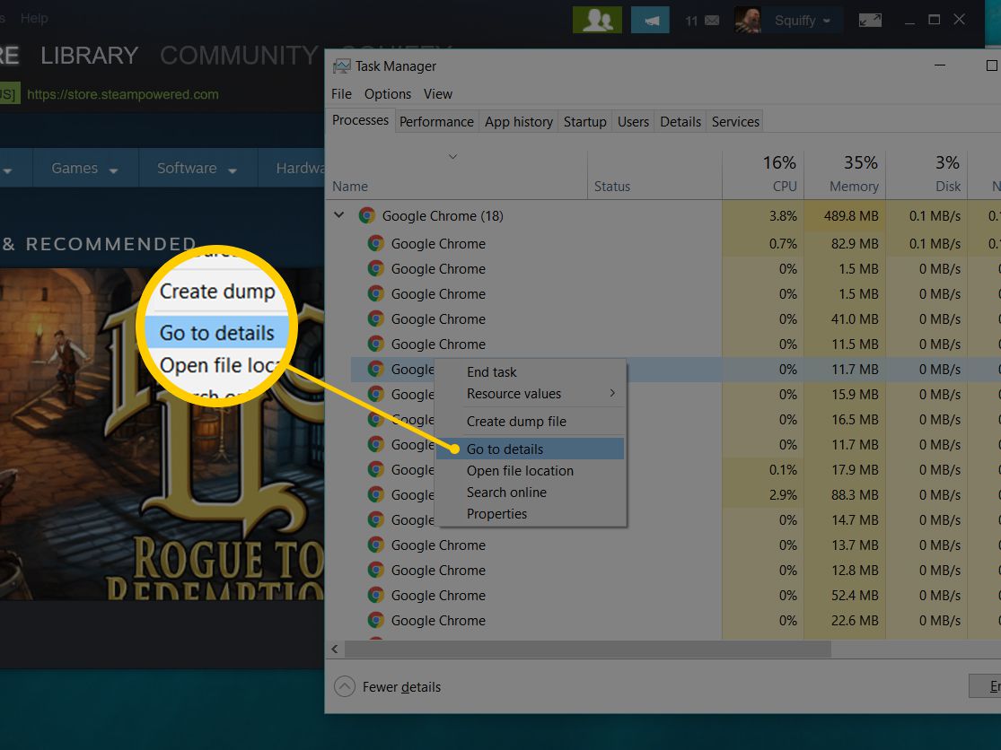Click 2.9% CPU cell
Image resolution: width=1001 pixels, height=750 pixels.
point(763,495)
